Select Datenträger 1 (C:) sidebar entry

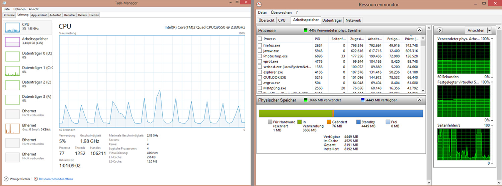point(27,71)
